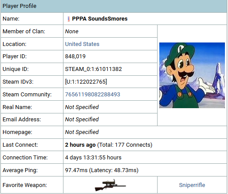Open Steam Community ID 76561198082288493 link
Screen dimensions: 228x194
click(92, 95)
